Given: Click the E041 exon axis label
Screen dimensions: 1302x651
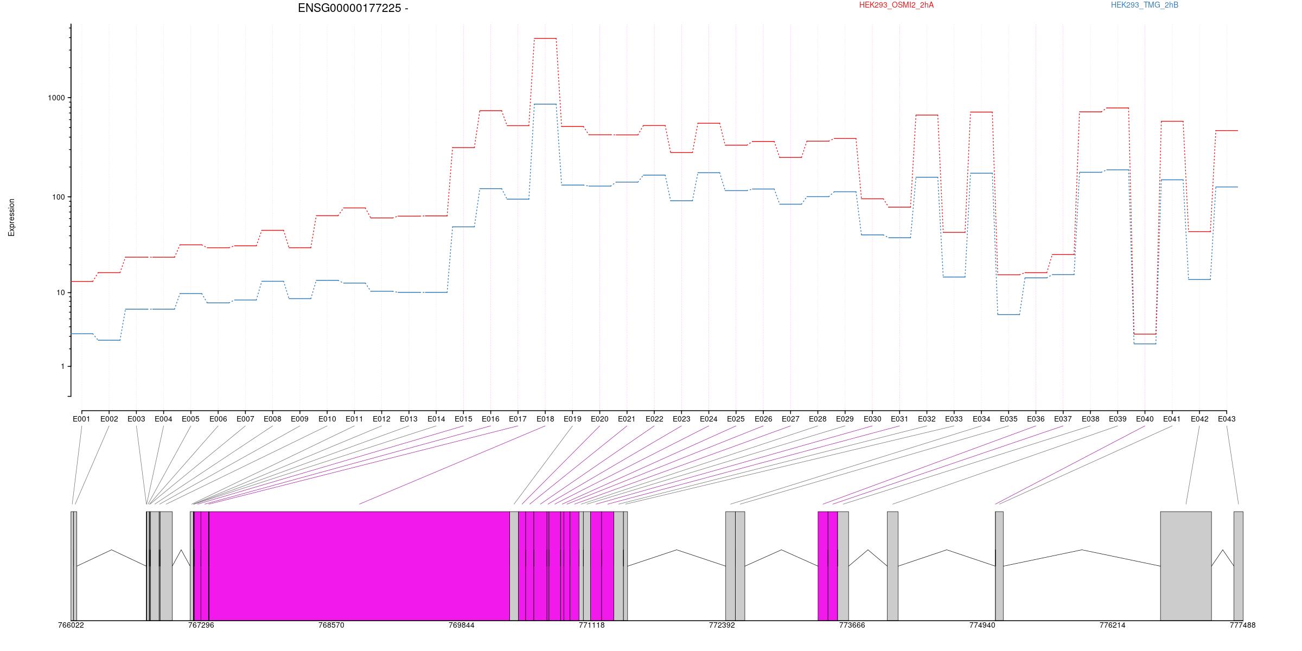Looking at the screenshot, I should click(x=1172, y=419).
